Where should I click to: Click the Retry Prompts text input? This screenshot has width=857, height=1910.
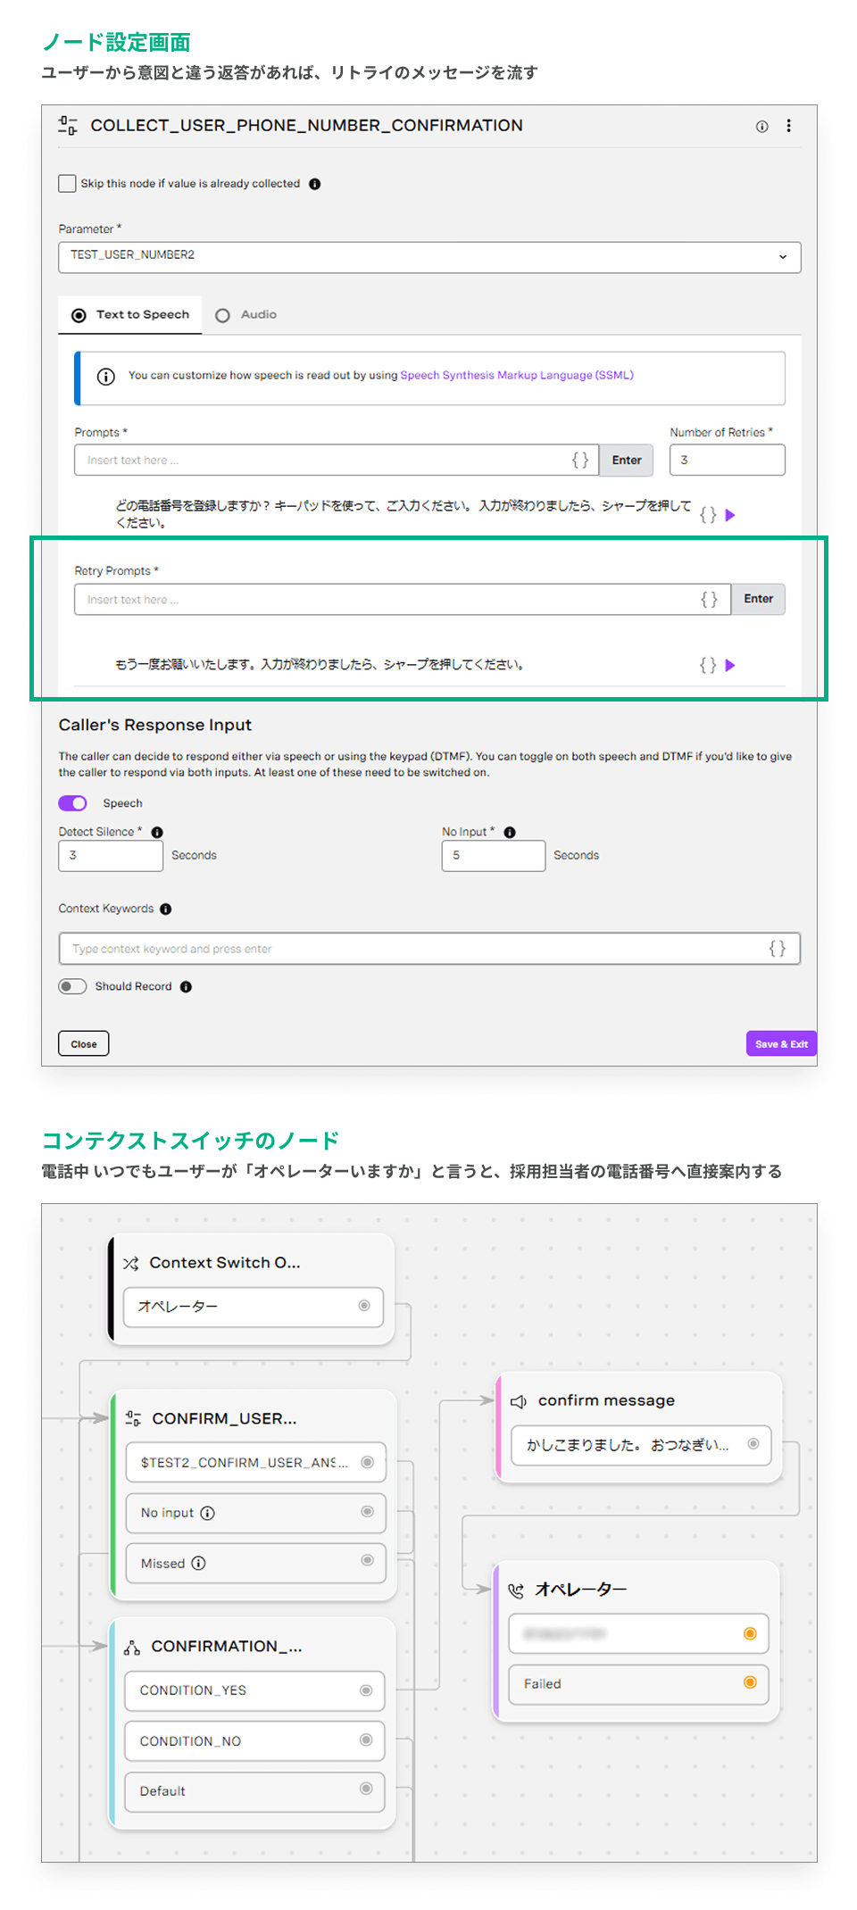403,599
